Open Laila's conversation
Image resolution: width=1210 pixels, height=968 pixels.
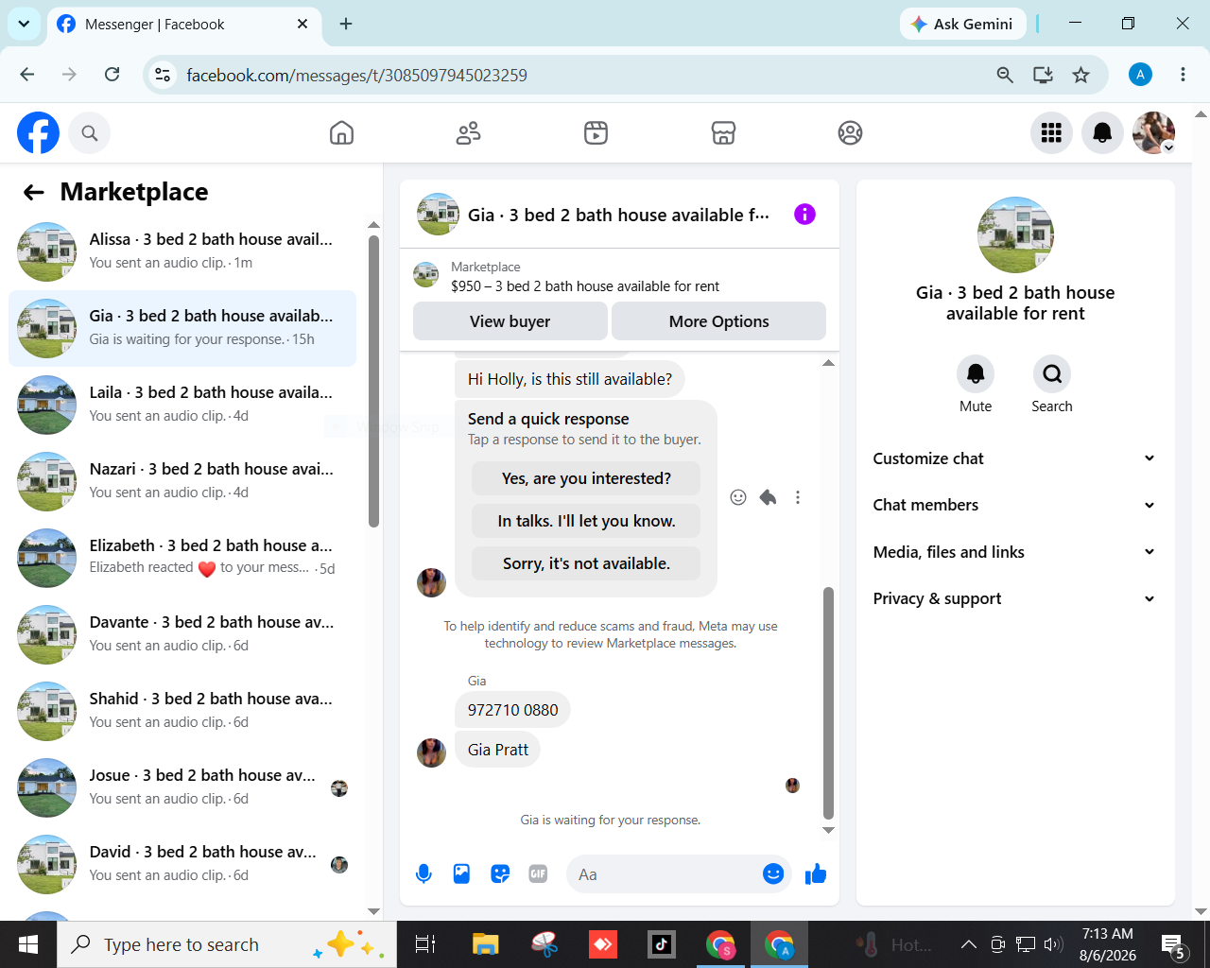tap(182, 405)
